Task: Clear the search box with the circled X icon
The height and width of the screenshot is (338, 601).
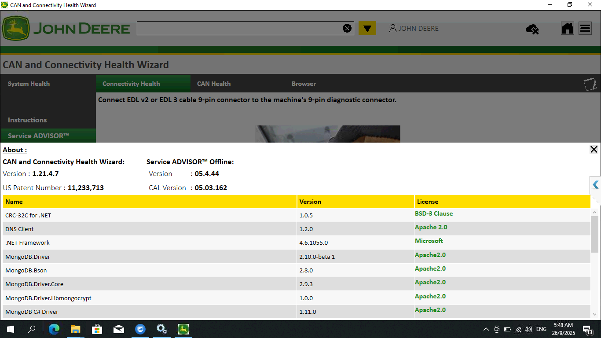Action: pos(347,28)
